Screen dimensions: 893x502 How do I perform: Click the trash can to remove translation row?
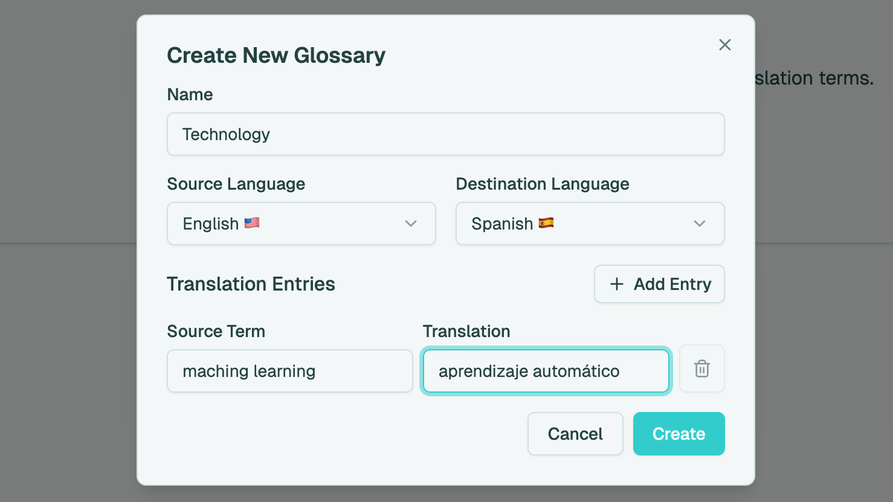[x=701, y=368]
